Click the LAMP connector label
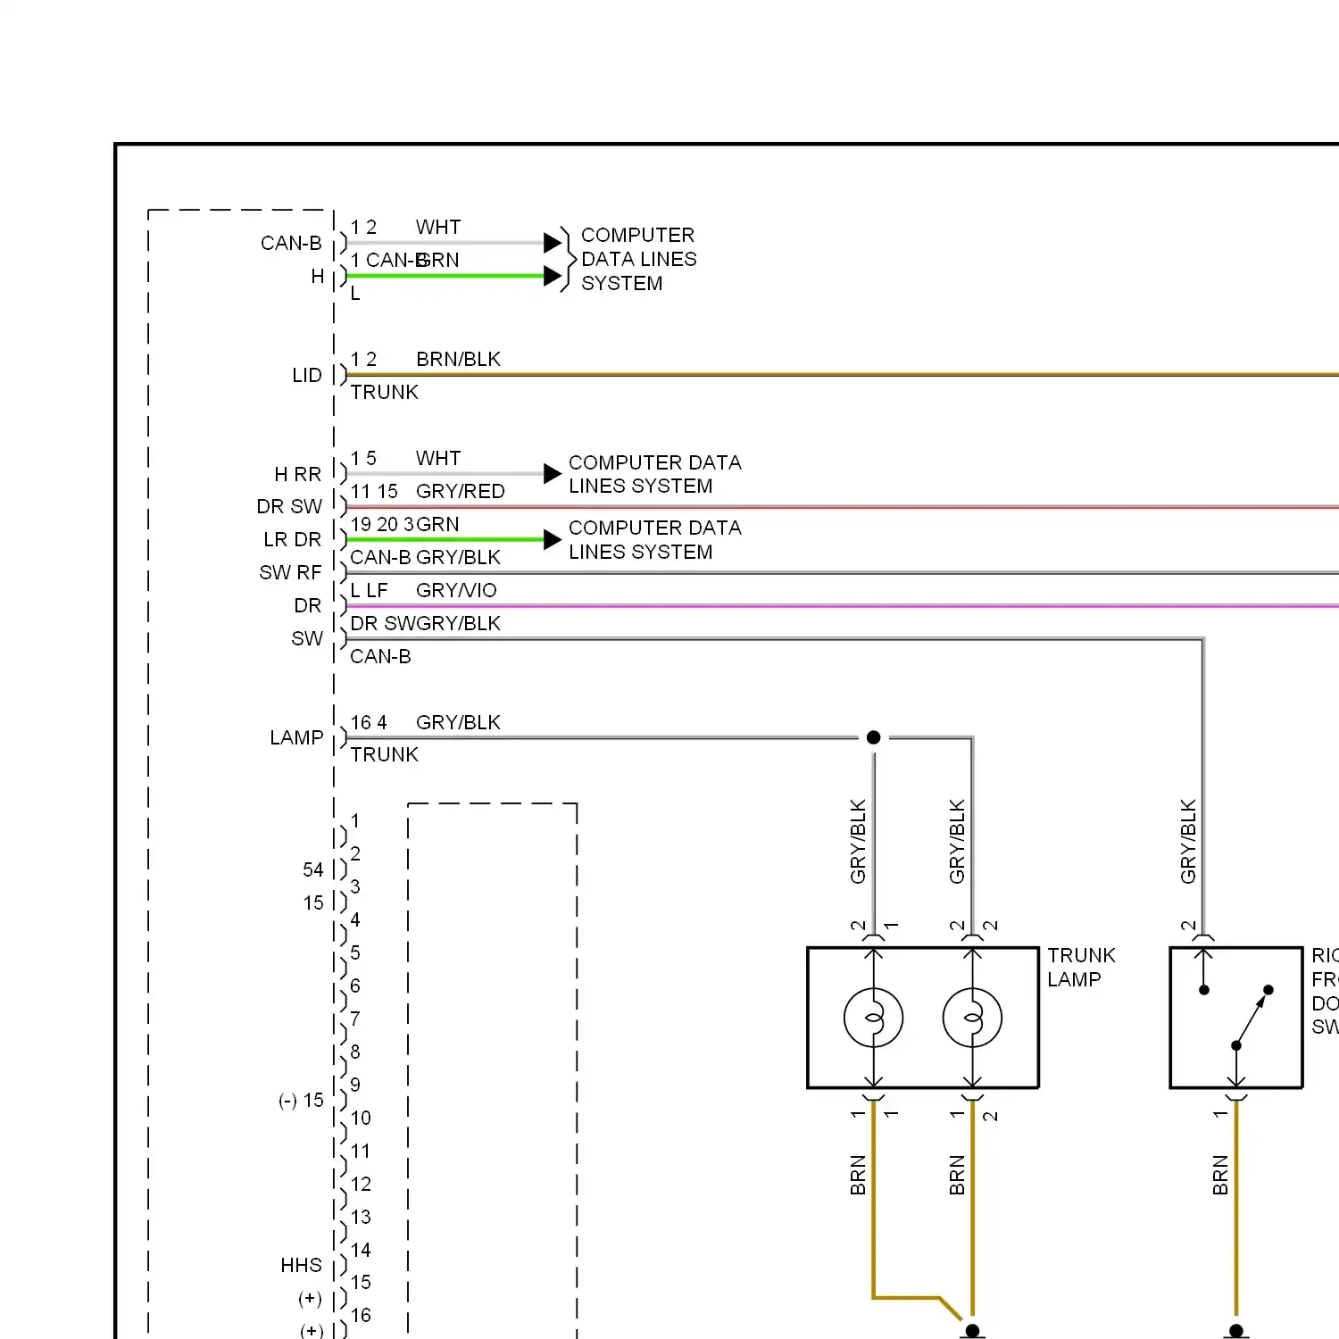 [x=296, y=737]
